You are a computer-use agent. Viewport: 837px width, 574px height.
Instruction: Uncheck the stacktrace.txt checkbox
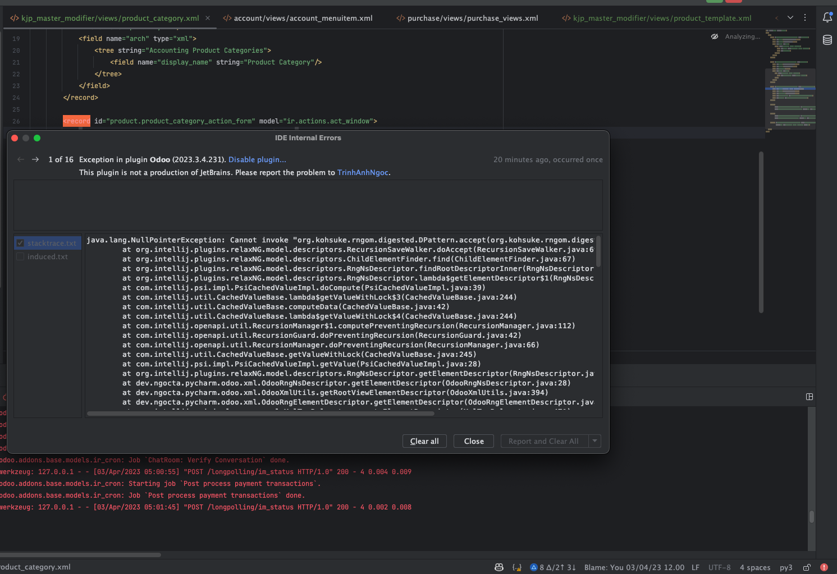pyautogui.click(x=20, y=242)
